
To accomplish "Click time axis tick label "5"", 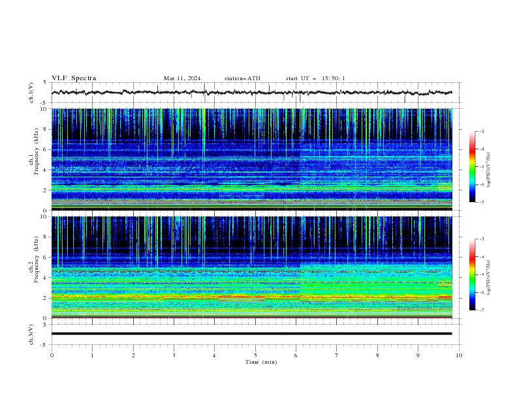I will [x=255, y=355].
